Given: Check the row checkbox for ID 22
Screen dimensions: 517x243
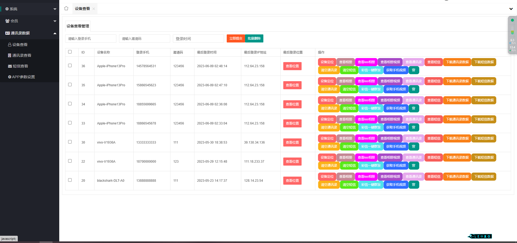Looking at the screenshot, I should pos(70,161).
